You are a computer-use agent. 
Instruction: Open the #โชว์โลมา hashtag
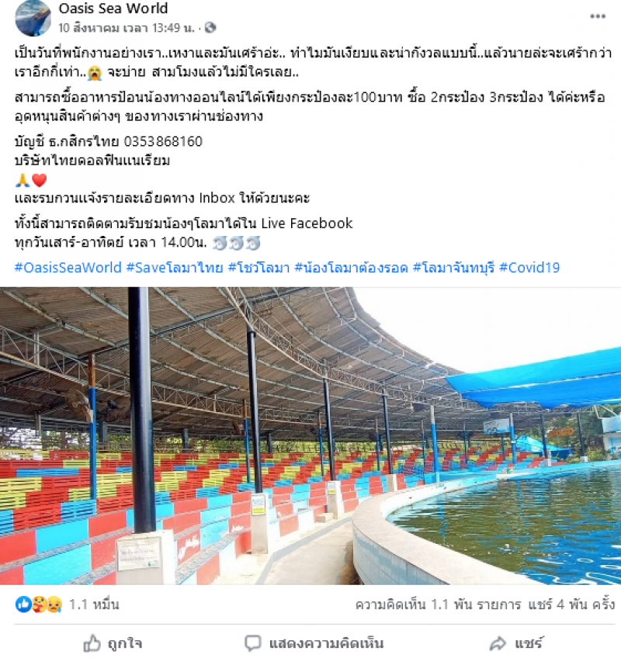(x=258, y=267)
